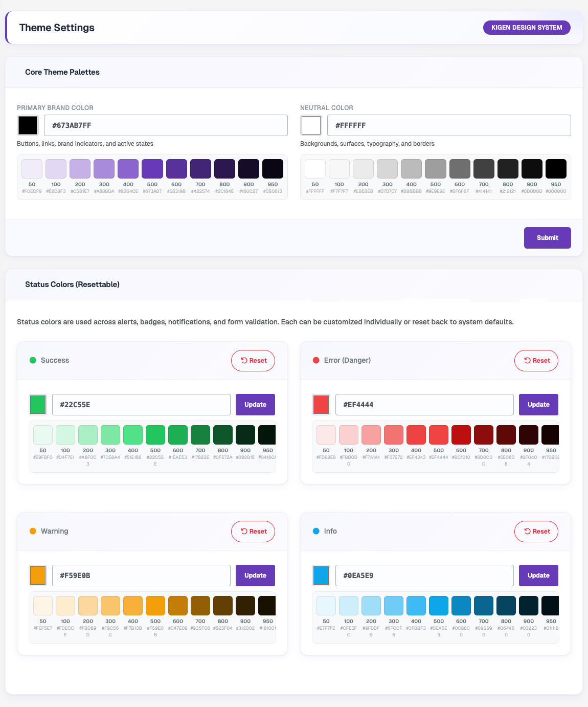Select Error palette shade 600 #BC1010
Viewport: 588px width, 707px height.
click(461, 435)
